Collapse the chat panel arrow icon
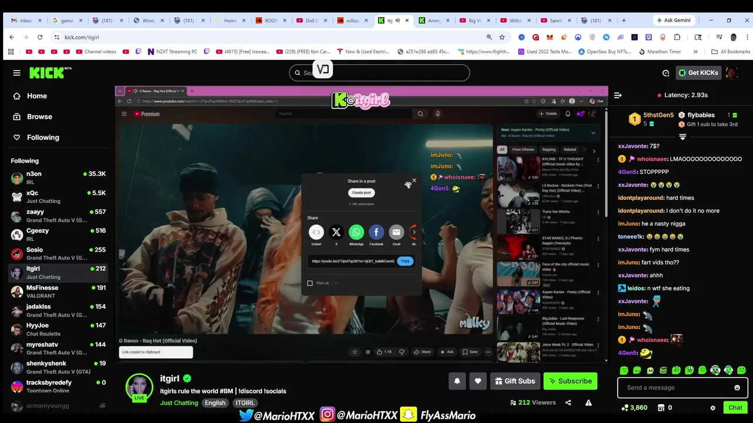 pos(618,95)
